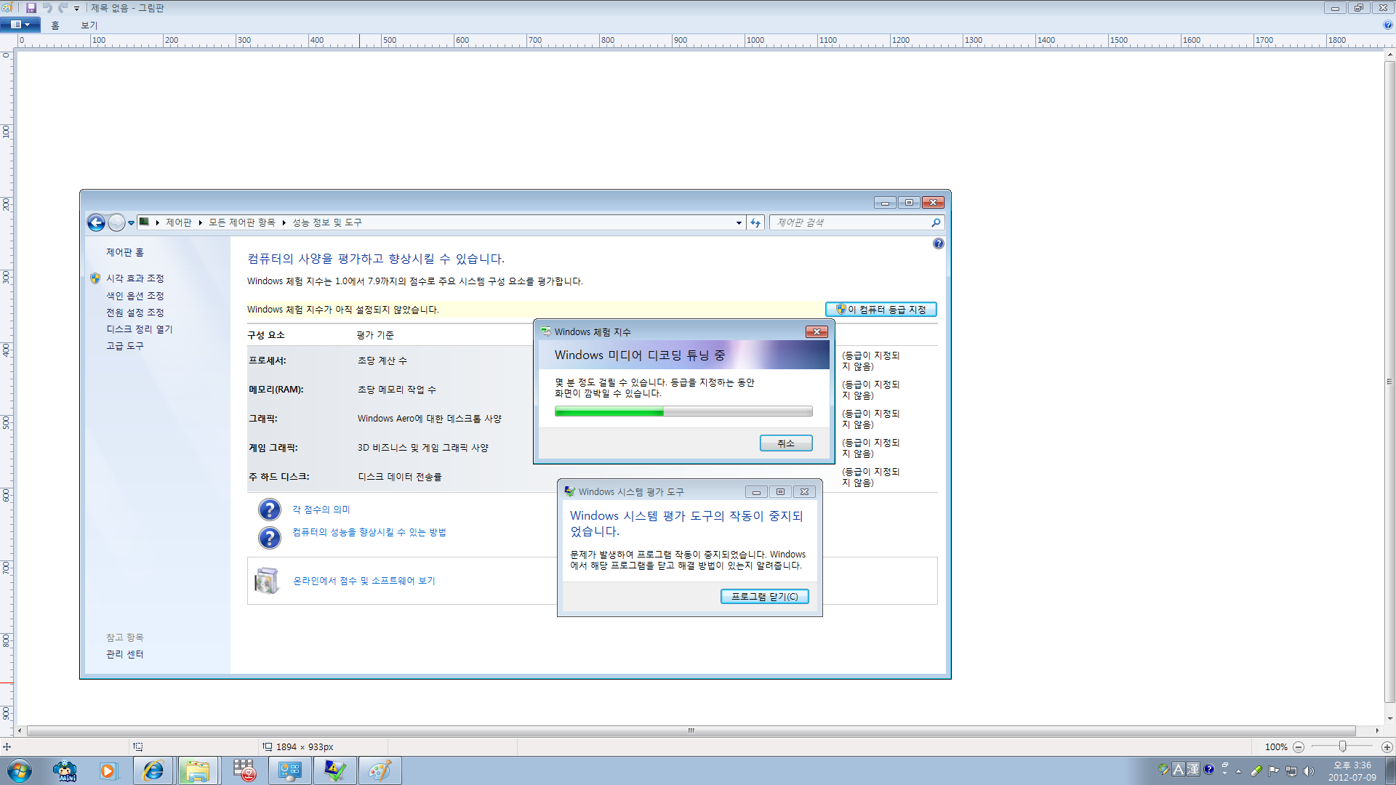Open the Windows Start orb
Screen dimensions: 1396x785
(19, 770)
